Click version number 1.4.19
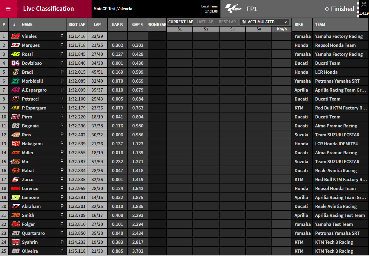This screenshot has width=369, height=256. (364, 13)
